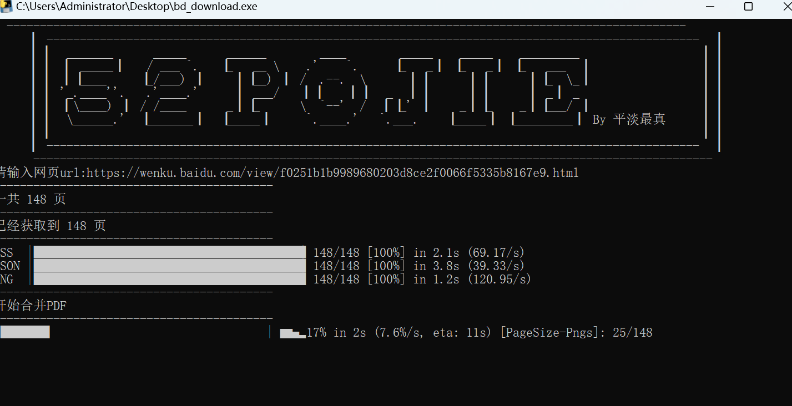The width and height of the screenshot is (792, 406).
Task: Click the PageSize-Pngs 25/148 counter
Action: pos(576,332)
